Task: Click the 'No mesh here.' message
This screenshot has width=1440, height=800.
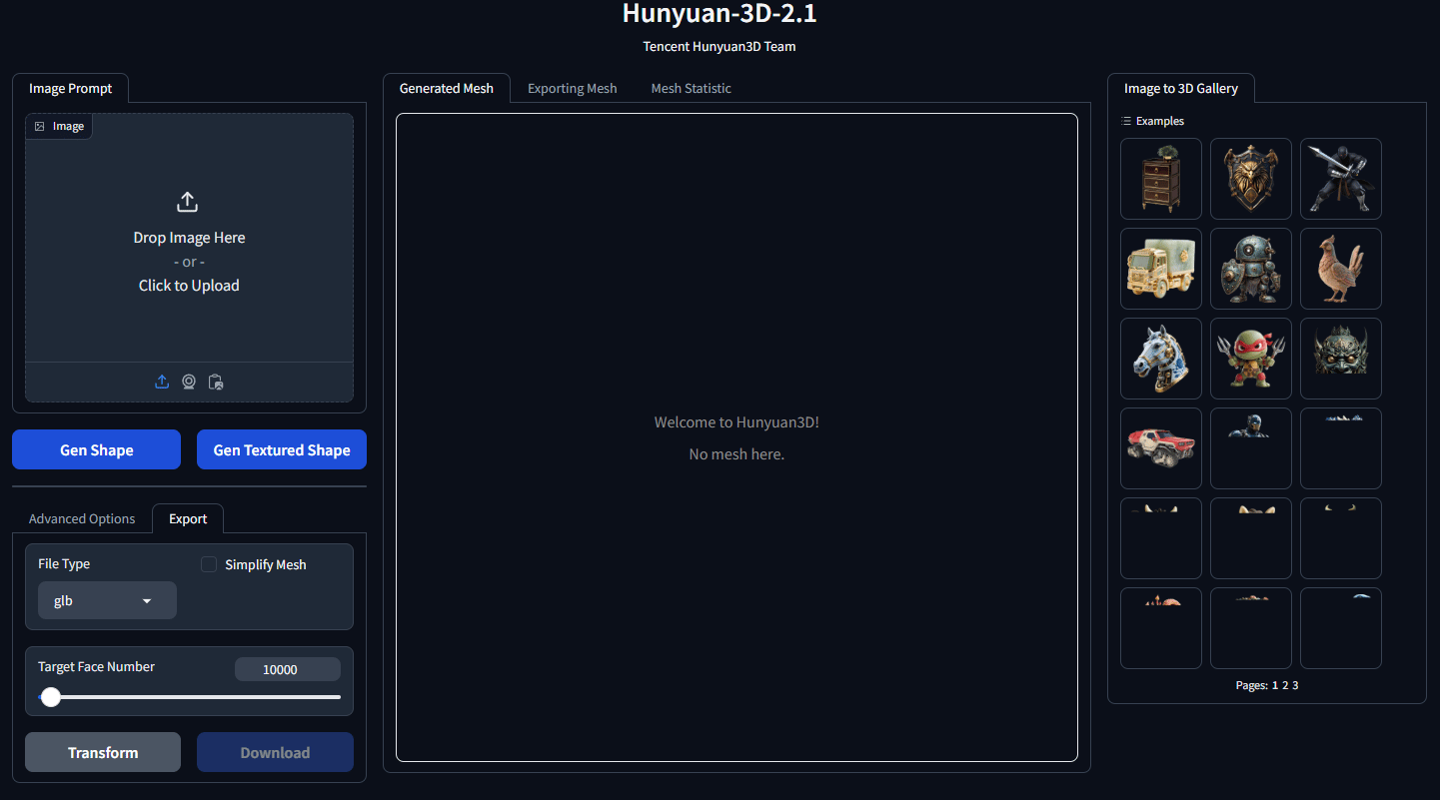Action: coord(736,454)
